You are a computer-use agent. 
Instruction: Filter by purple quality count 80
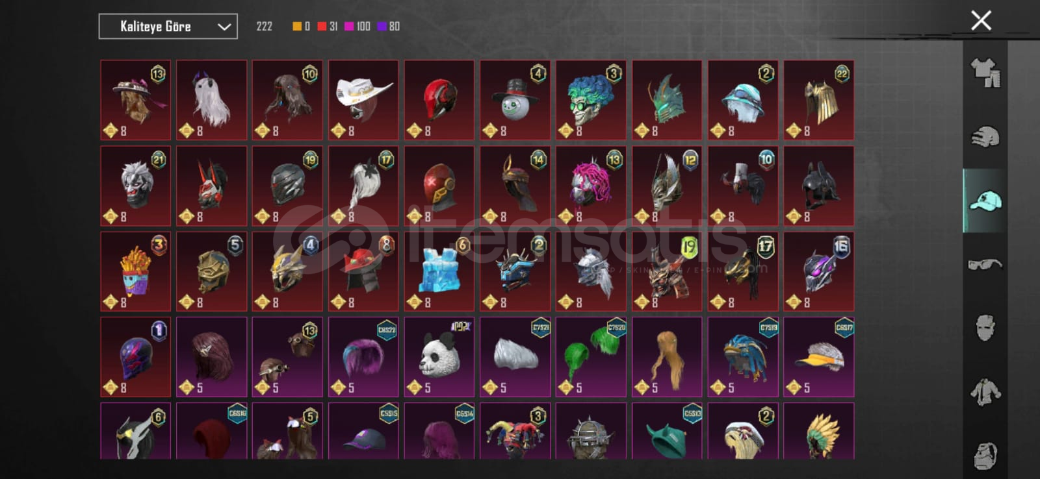pyautogui.click(x=389, y=27)
